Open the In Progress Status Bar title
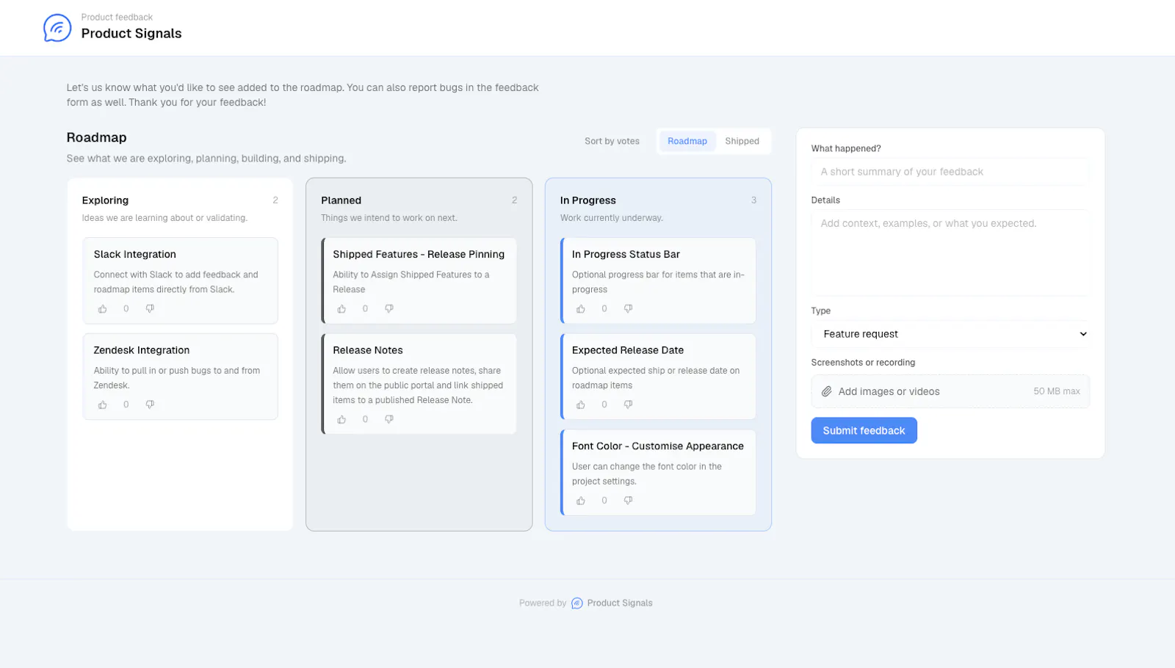 click(626, 255)
